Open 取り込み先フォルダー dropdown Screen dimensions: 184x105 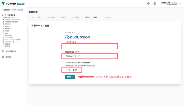89,56
